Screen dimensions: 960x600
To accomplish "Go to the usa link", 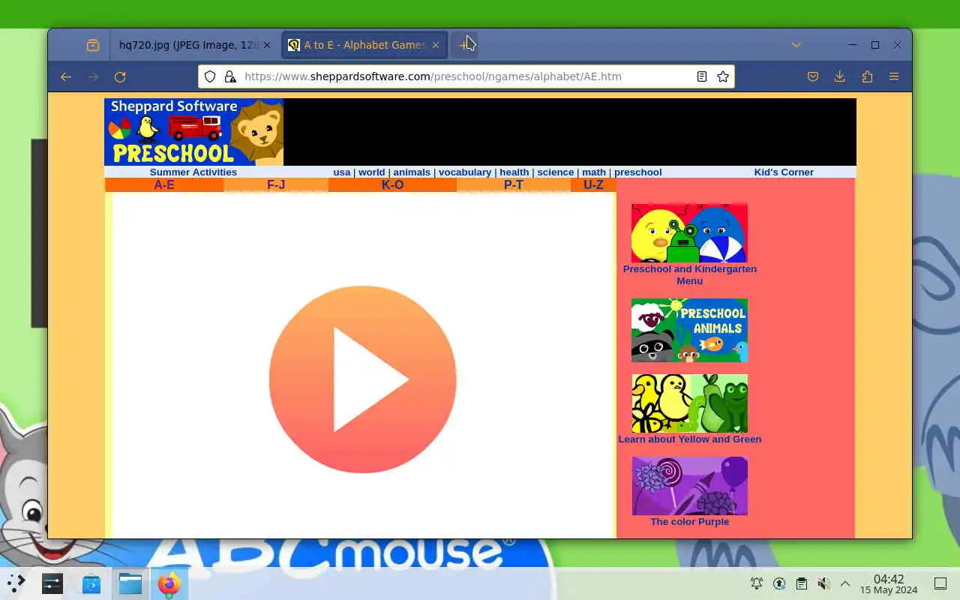I will coord(342,172).
